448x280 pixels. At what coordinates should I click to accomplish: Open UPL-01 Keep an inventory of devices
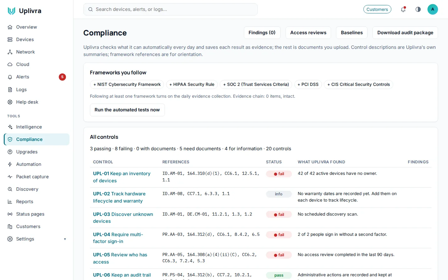pyautogui.click(x=122, y=177)
